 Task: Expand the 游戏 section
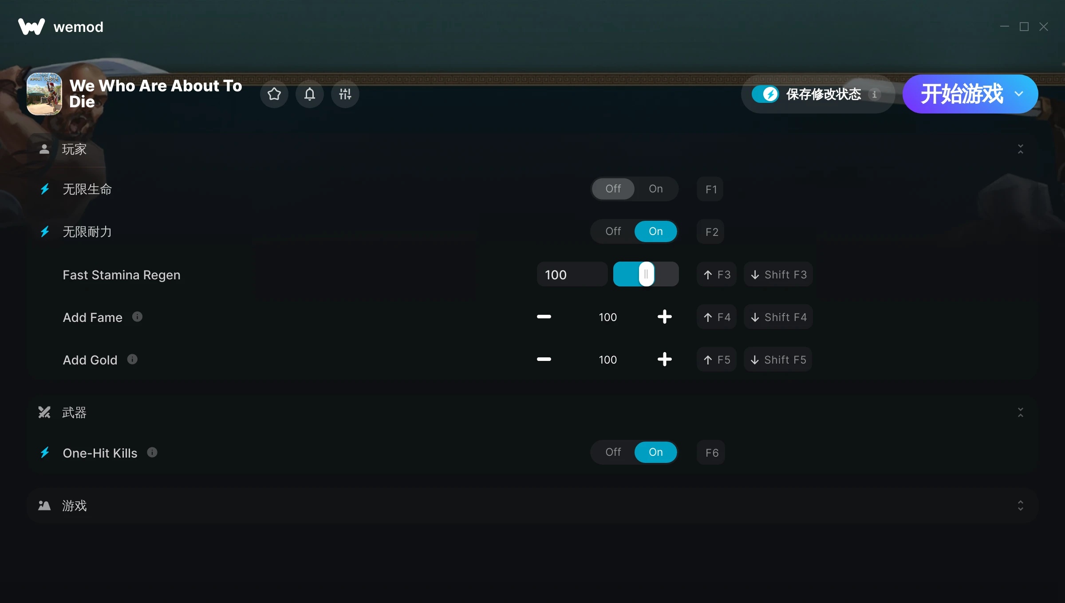pos(1020,505)
